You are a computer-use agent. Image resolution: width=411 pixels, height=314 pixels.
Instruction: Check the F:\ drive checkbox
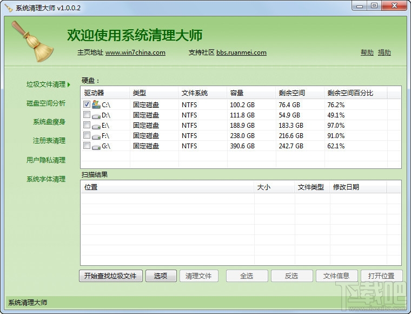87,135
